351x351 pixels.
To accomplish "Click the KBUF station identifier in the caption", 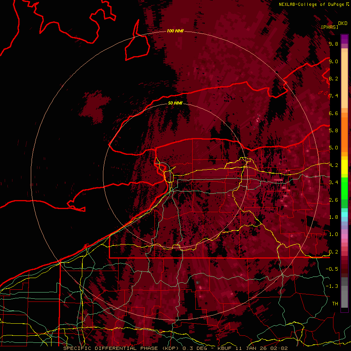I will click(225, 348).
